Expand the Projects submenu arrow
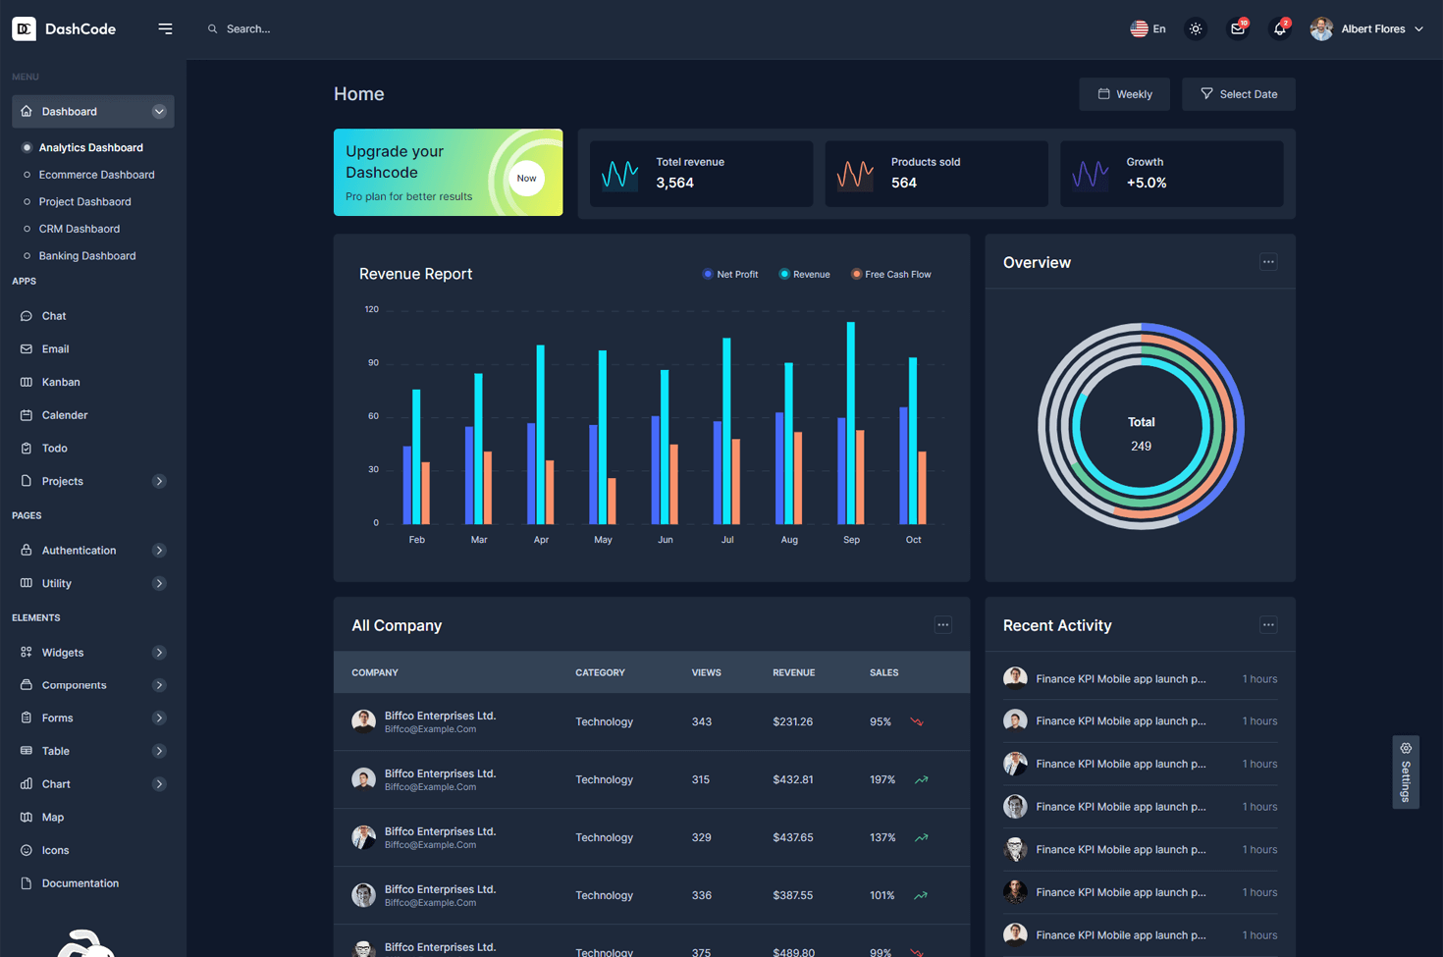The height and width of the screenshot is (957, 1443). (159, 481)
